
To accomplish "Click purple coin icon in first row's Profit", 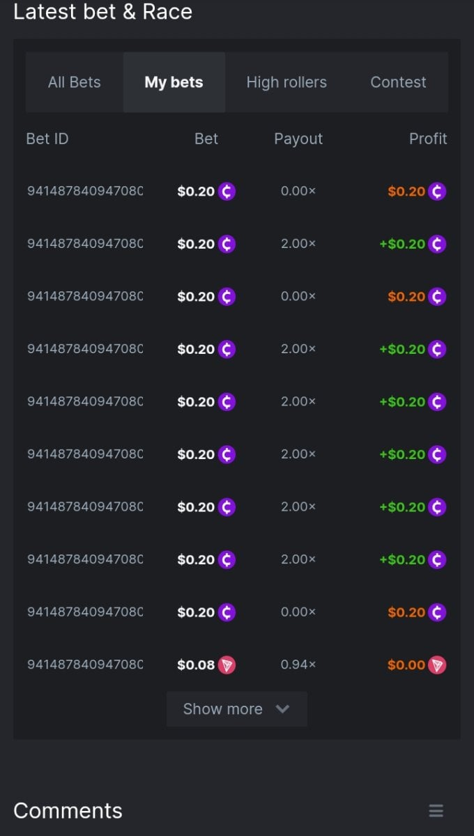I will tap(437, 192).
